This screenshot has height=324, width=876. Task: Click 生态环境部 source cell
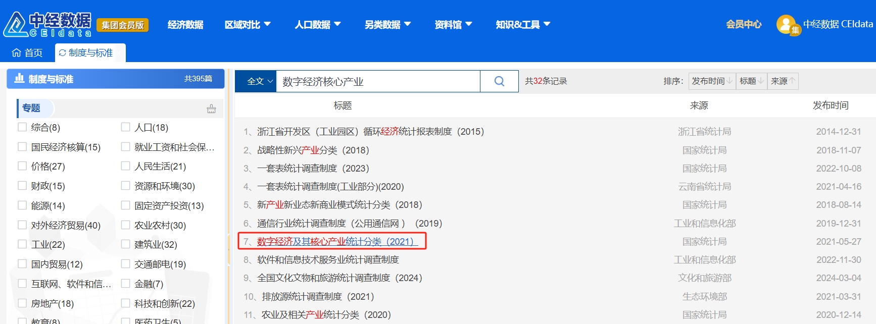tap(704, 296)
